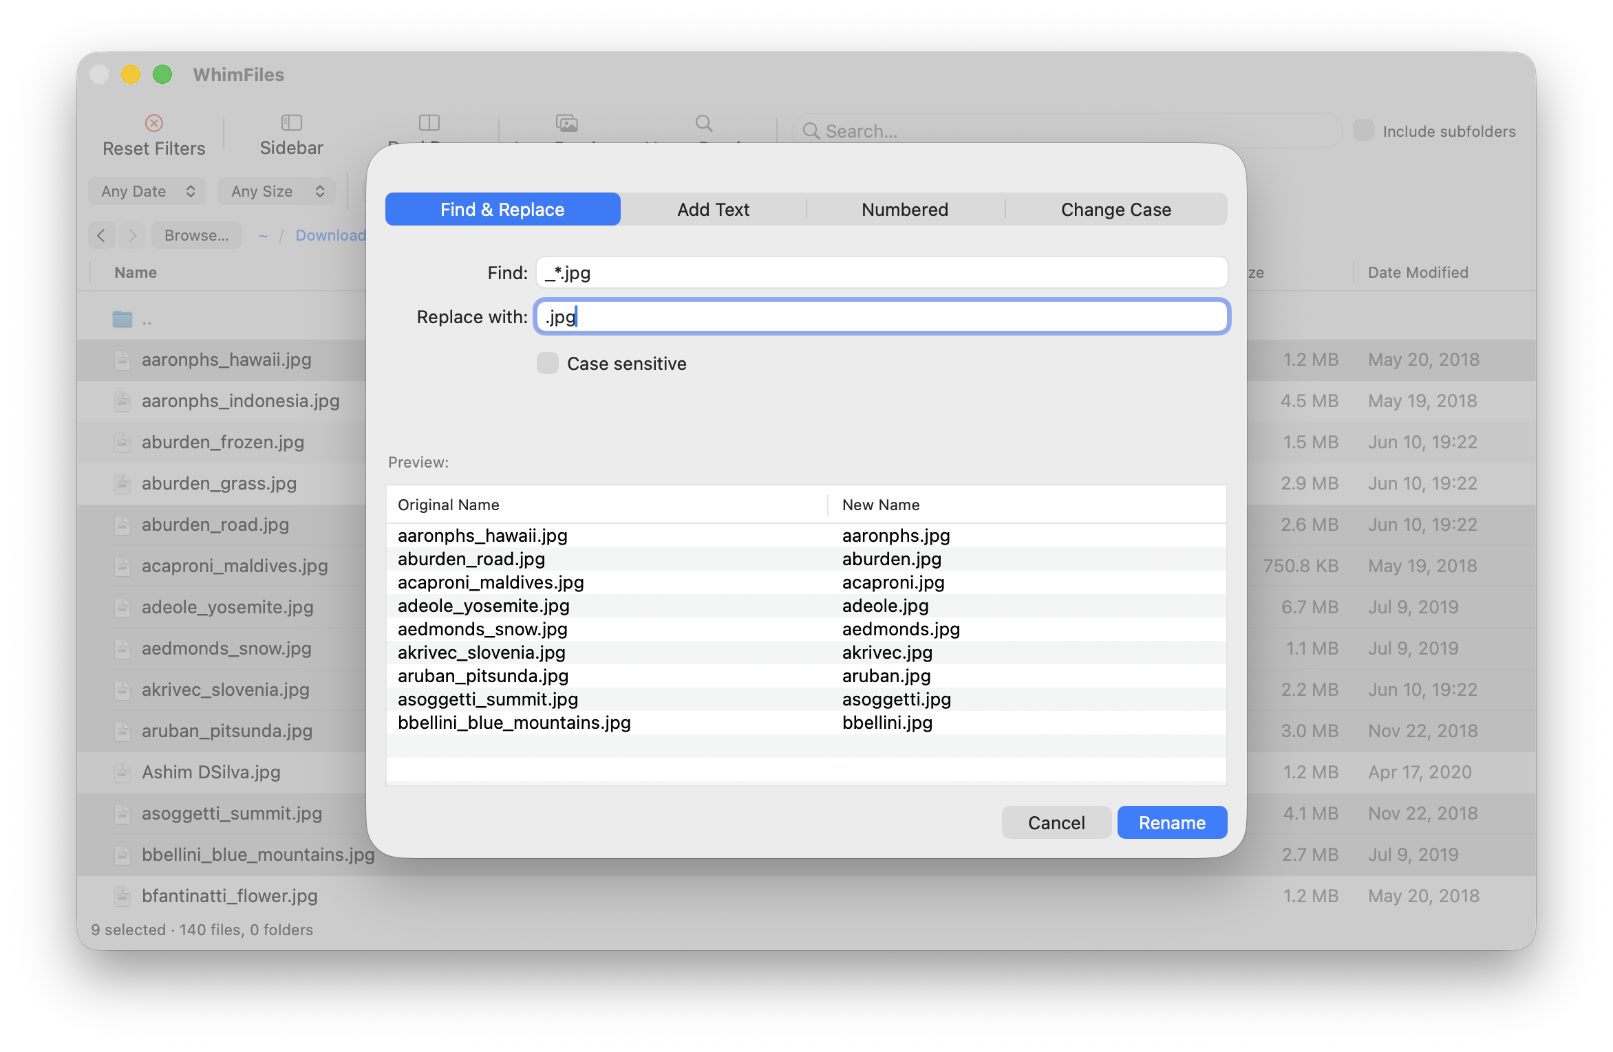Click the Search field
This screenshot has width=1613, height=1052.
click(1067, 131)
